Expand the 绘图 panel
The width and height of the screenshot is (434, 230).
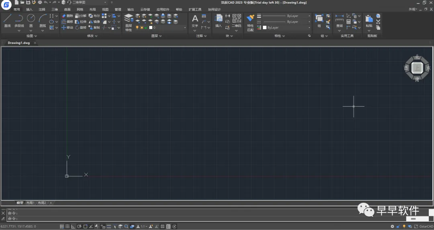[x=32, y=36]
